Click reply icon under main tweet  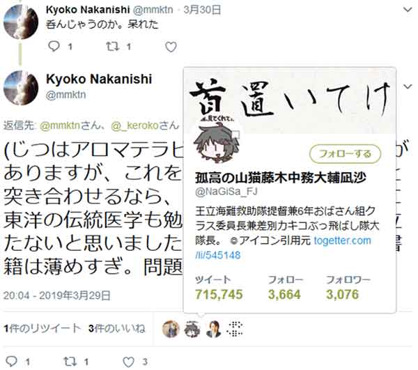11,362
